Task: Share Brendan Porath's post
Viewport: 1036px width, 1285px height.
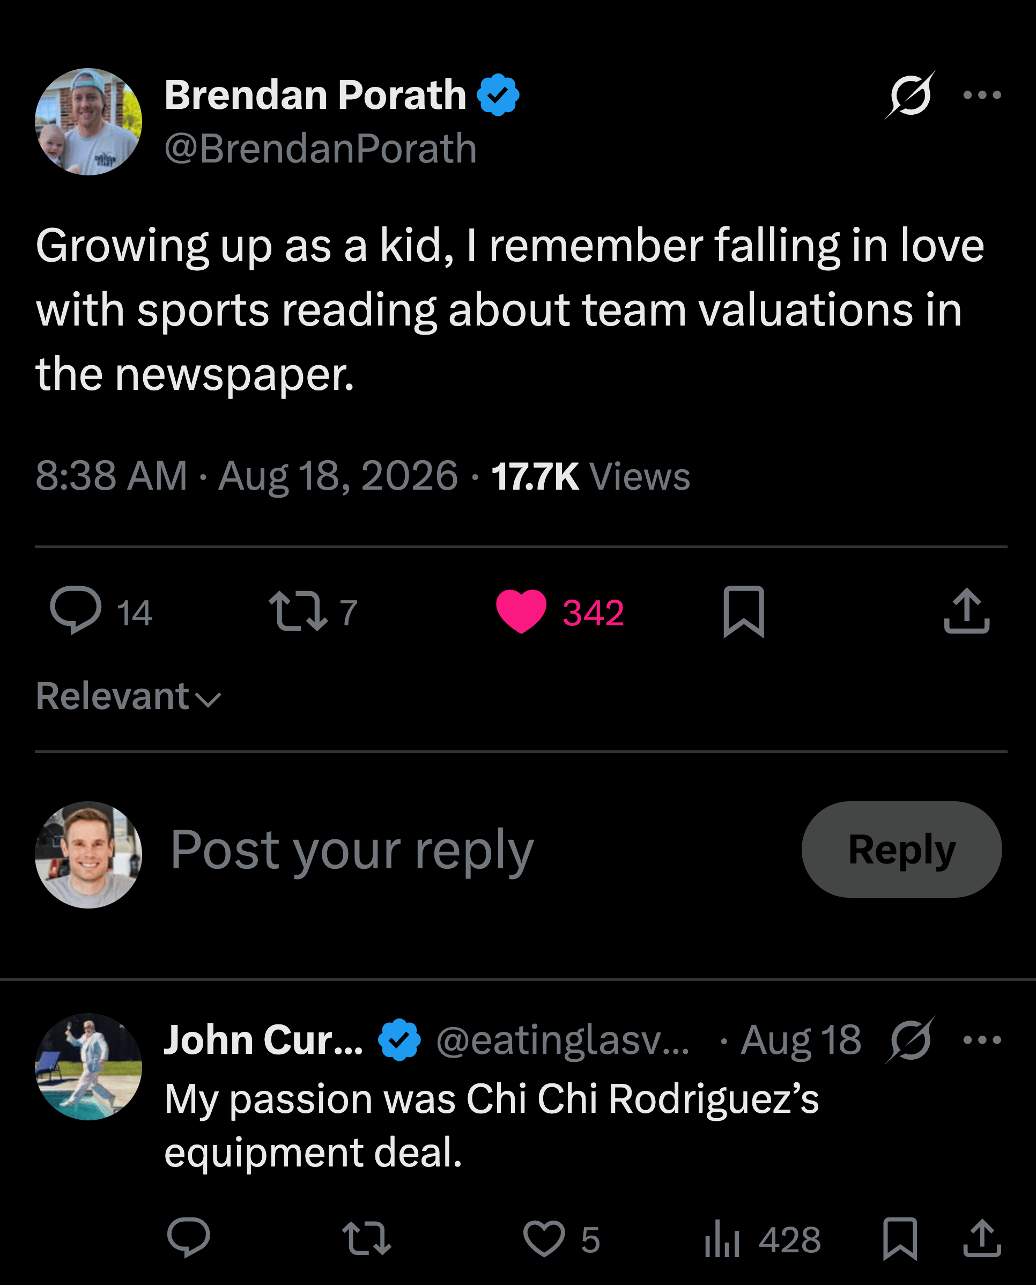Action: (967, 611)
